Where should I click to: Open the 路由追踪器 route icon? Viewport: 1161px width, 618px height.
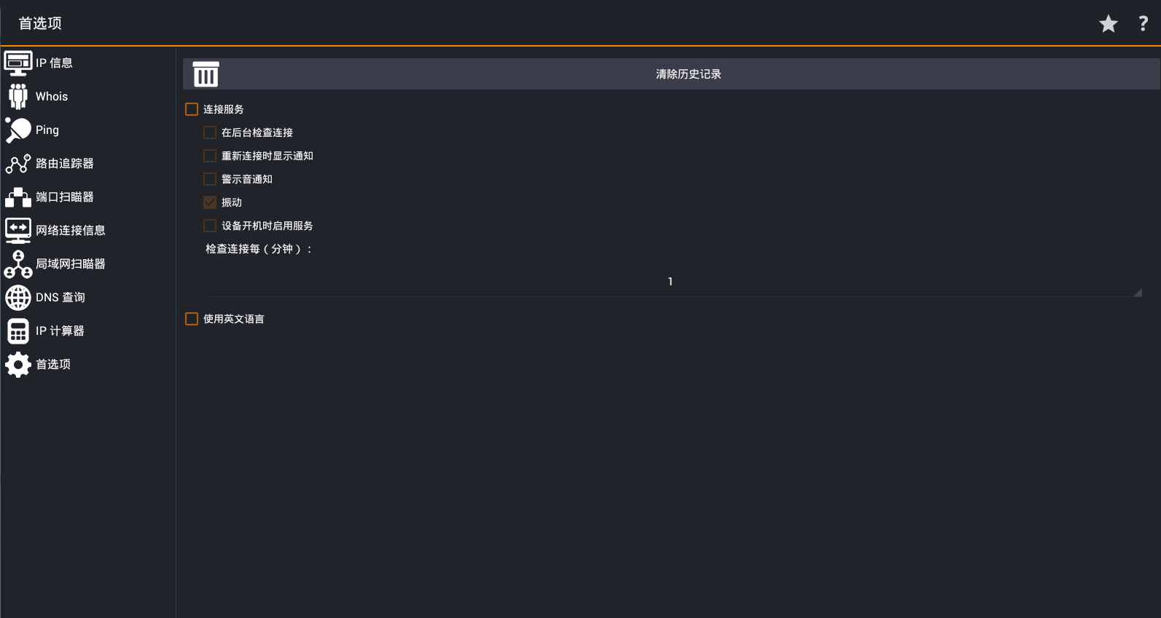pos(18,164)
